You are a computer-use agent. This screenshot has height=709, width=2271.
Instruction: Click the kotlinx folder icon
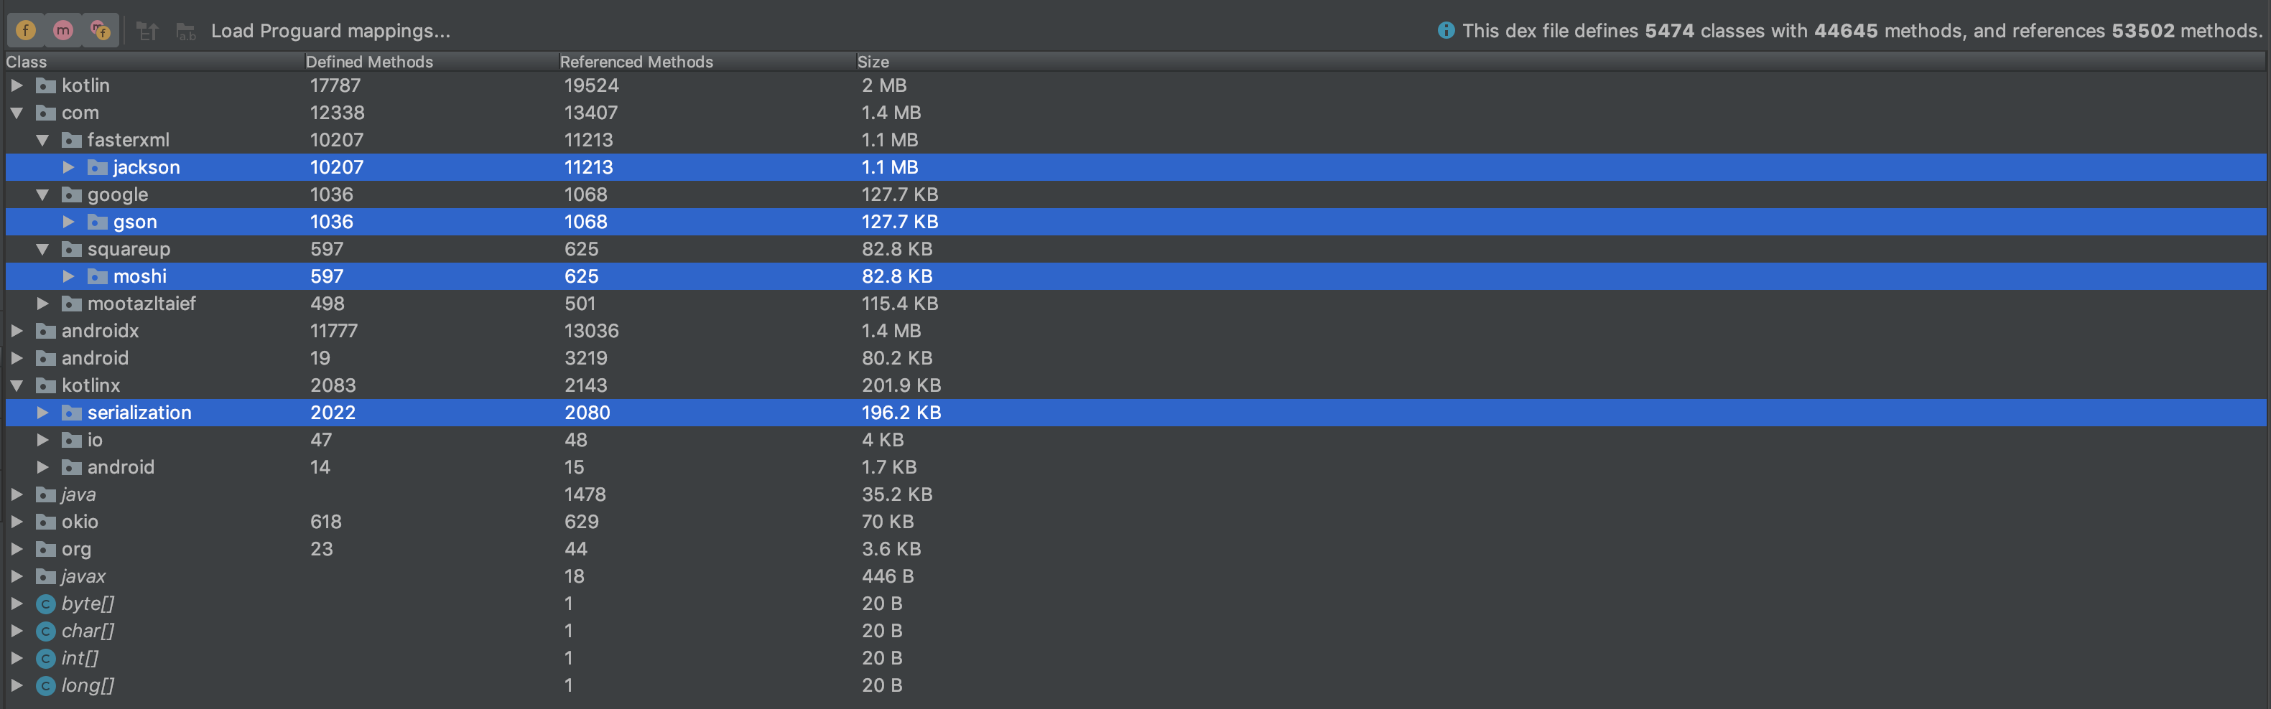pos(46,386)
